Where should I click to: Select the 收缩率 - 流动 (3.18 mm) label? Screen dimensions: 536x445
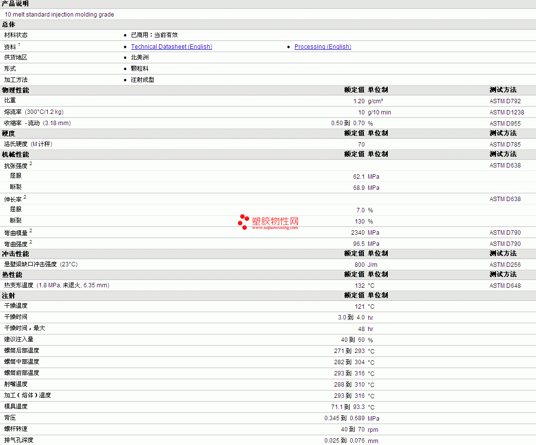click(x=37, y=123)
